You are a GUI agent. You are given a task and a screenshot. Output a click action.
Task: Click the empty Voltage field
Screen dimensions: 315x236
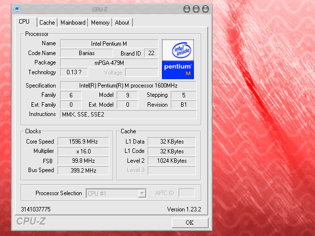click(141, 72)
